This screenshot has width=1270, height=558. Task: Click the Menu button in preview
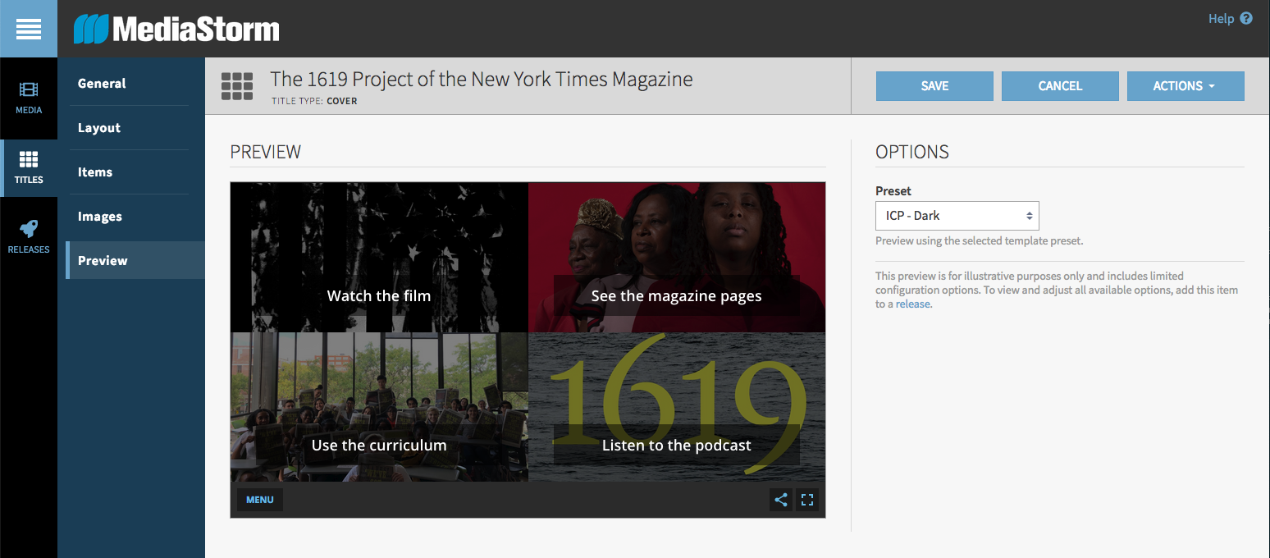point(260,500)
